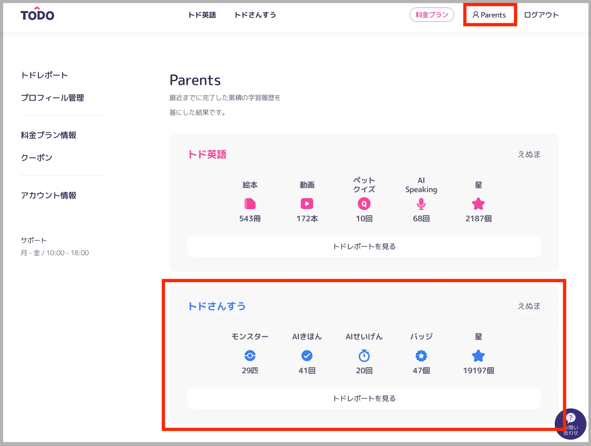This screenshot has width=591, height=446.
Task: Click the pink star icon in トド英語
Action: (x=478, y=204)
